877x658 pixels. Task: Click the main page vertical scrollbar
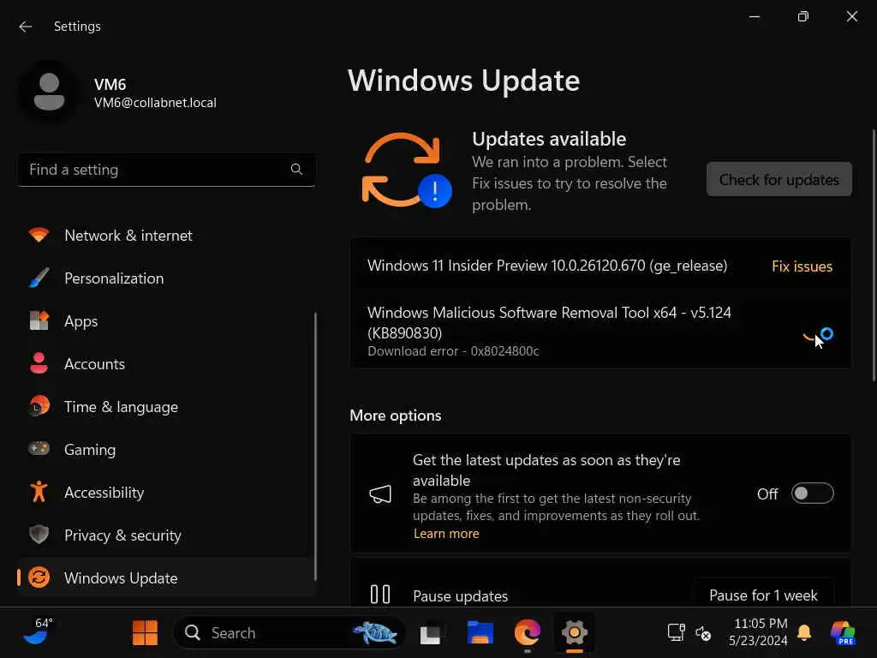coord(873,255)
